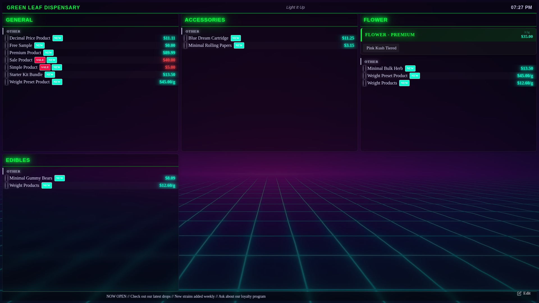Viewport: 539px width, 303px height.
Task: Click the Edit pencil icon
Action: (519, 293)
